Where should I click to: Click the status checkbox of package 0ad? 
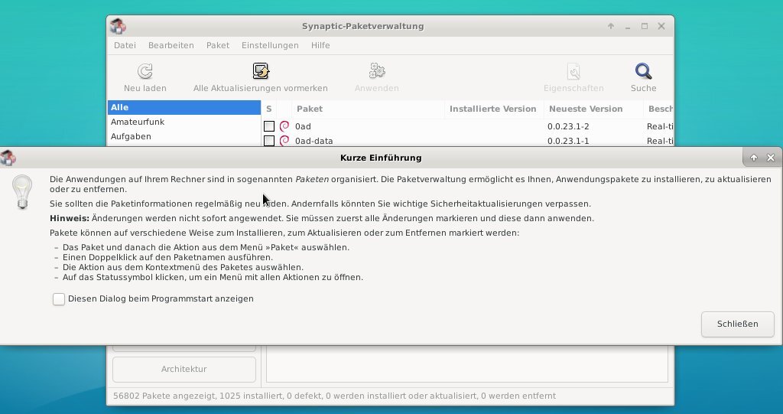(269, 126)
